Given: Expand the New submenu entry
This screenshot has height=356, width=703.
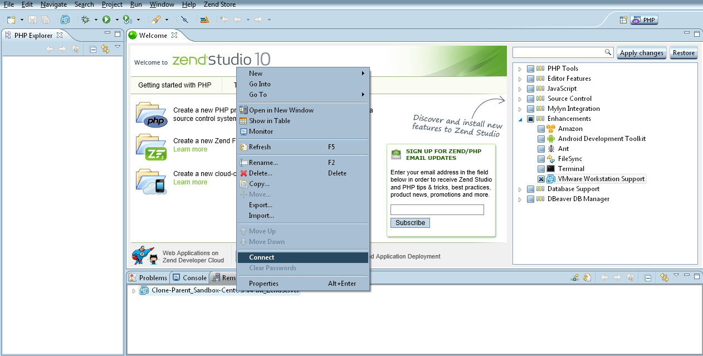Looking at the screenshot, I should [303, 74].
